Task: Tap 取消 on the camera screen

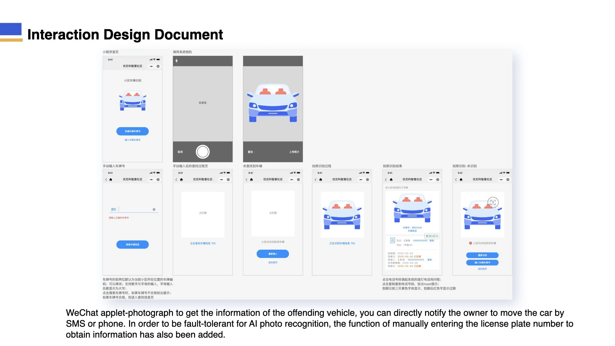Action: (x=180, y=152)
